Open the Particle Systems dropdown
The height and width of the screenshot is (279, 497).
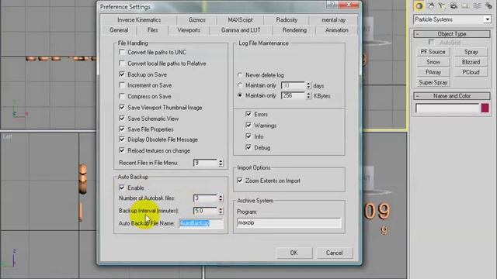(488, 19)
